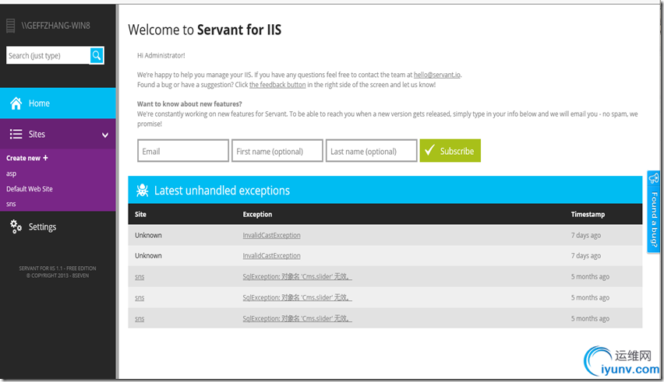Click last sns link in exceptions table

140,319
